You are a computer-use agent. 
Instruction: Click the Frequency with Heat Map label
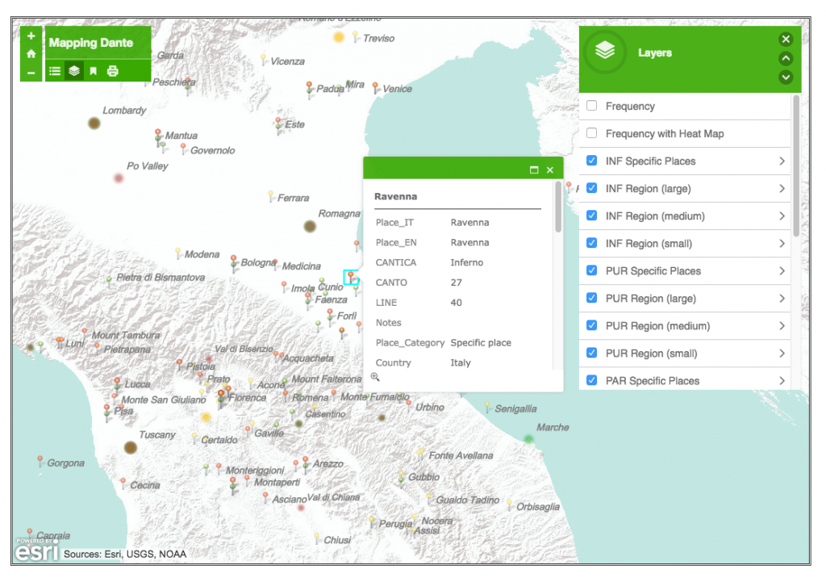tap(665, 133)
